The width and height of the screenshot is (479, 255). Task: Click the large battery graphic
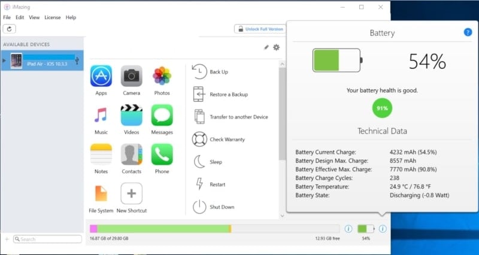337,60
